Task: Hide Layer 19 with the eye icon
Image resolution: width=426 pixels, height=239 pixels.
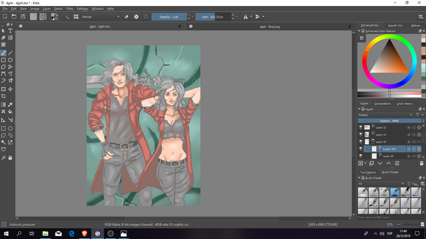Action: (360, 142)
